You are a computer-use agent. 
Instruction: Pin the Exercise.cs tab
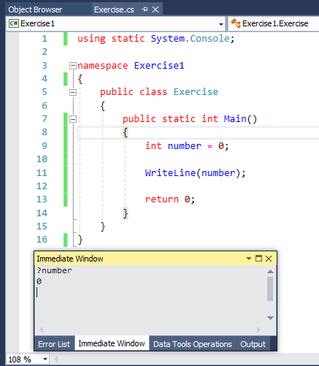point(145,9)
